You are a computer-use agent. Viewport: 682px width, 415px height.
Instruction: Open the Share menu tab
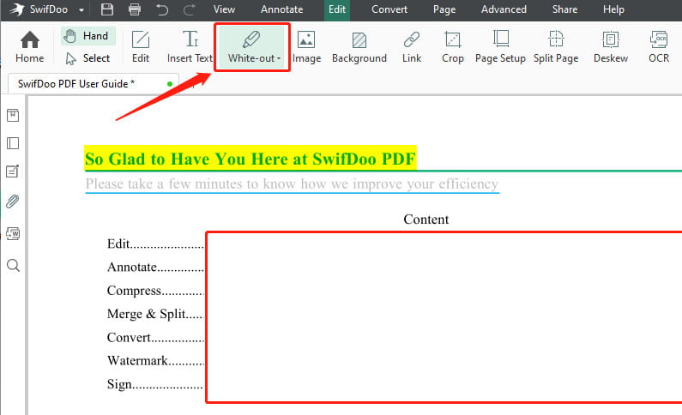pyautogui.click(x=564, y=9)
